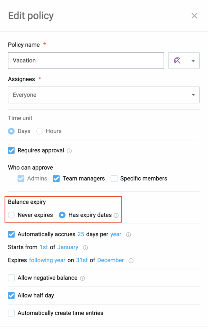Uncheck the Team managers checkbox

[56, 178]
